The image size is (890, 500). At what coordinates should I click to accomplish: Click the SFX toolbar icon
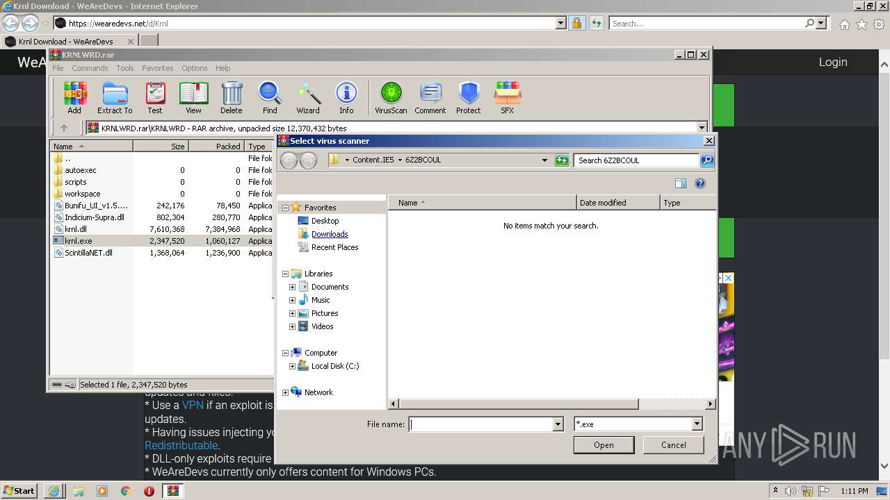508,97
